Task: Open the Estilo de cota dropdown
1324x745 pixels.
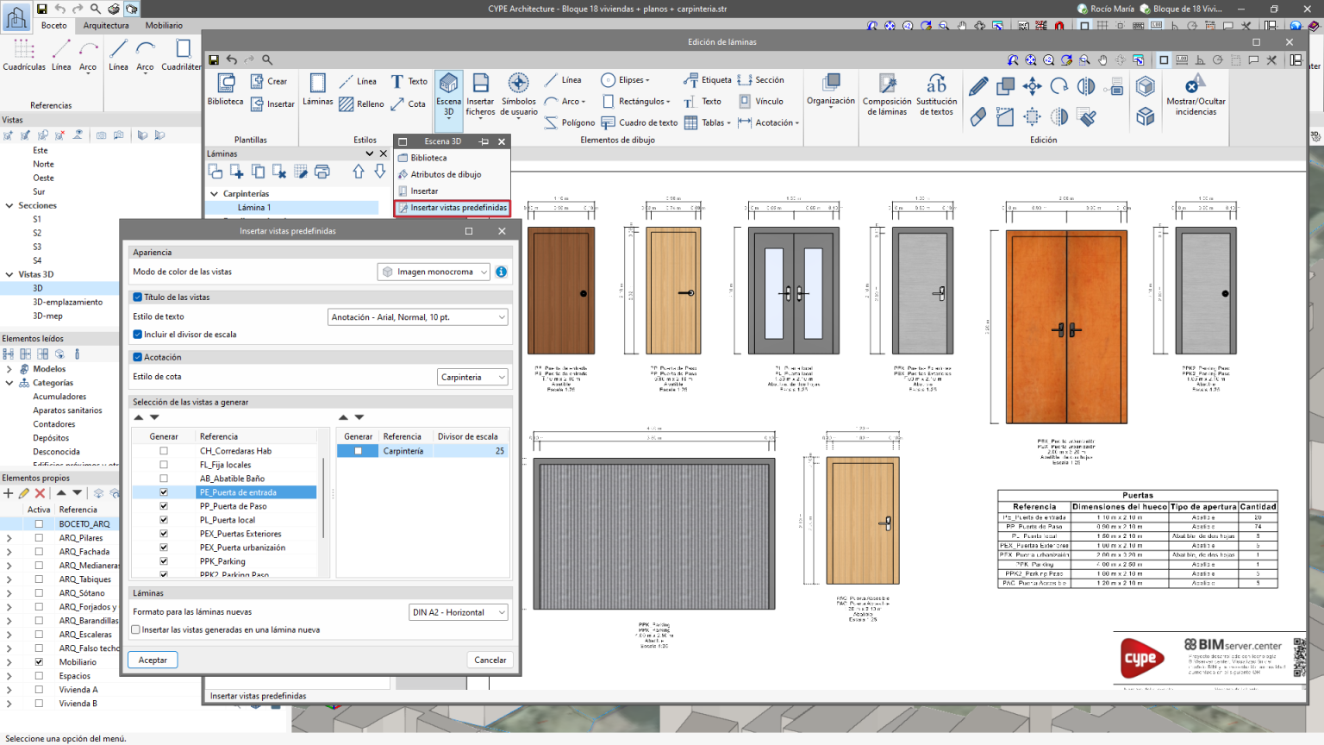Action: point(473,377)
